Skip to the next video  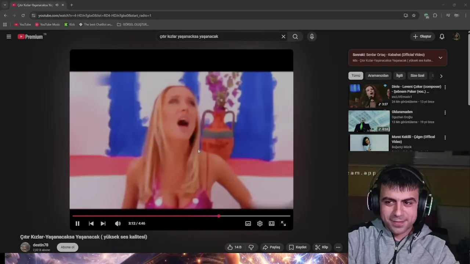(x=103, y=223)
